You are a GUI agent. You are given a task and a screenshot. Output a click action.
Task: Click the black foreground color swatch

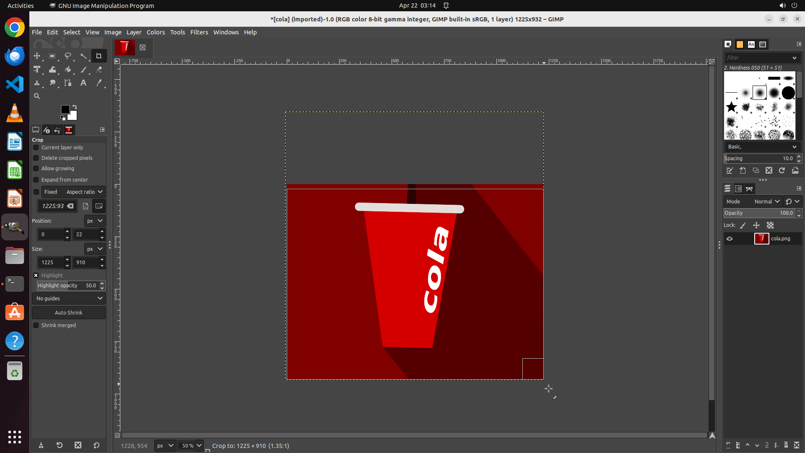65,109
